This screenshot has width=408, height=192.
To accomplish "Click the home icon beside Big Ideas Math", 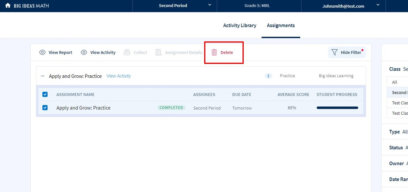I will point(8,6).
